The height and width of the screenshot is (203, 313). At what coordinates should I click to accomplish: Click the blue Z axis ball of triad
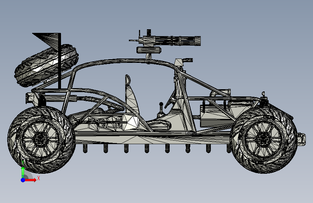tap(23, 180)
